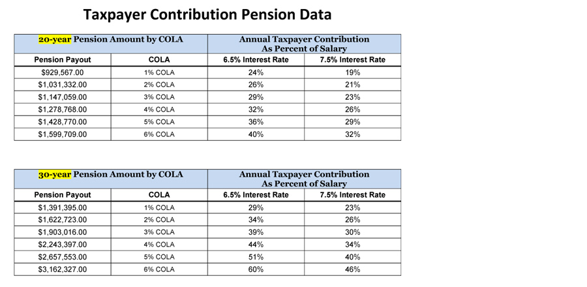Select the $1,599,709.00 payout cell

pyautogui.click(x=63, y=134)
